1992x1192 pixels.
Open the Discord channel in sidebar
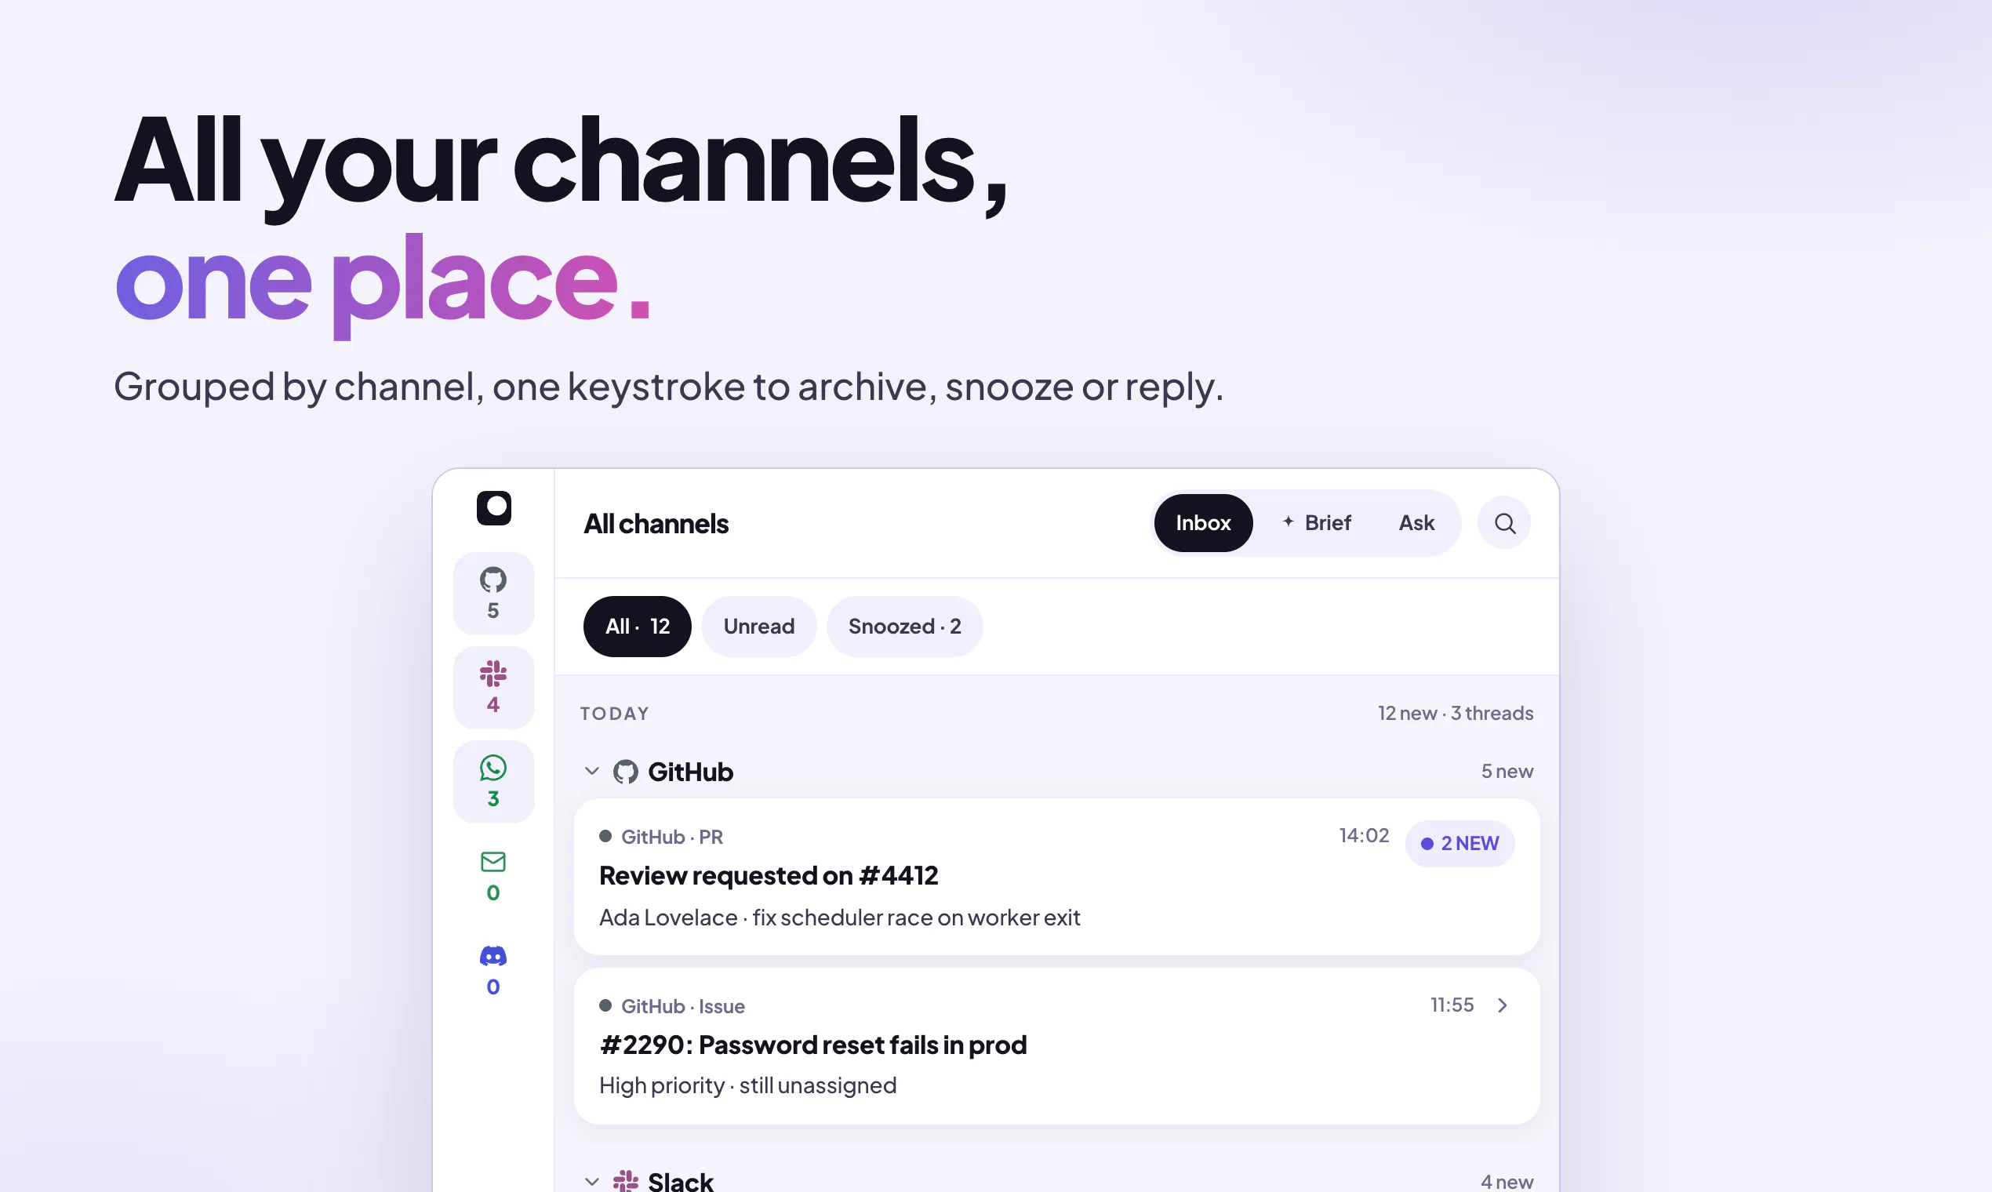(493, 969)
